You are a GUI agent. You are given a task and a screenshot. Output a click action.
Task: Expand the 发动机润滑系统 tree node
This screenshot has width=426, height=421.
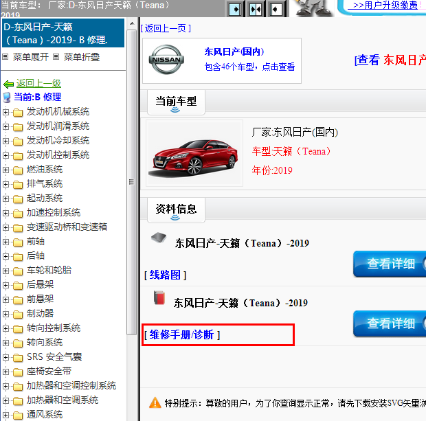5,126
